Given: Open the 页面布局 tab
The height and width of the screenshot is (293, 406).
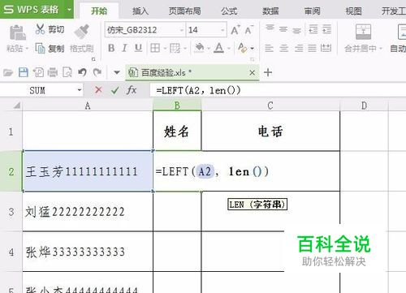Looking at the screenshot, I should (x=185, y=11).
